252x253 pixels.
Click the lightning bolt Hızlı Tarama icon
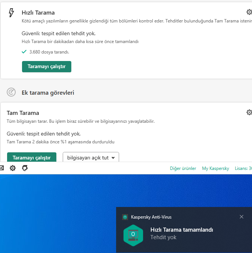point(11,13)
